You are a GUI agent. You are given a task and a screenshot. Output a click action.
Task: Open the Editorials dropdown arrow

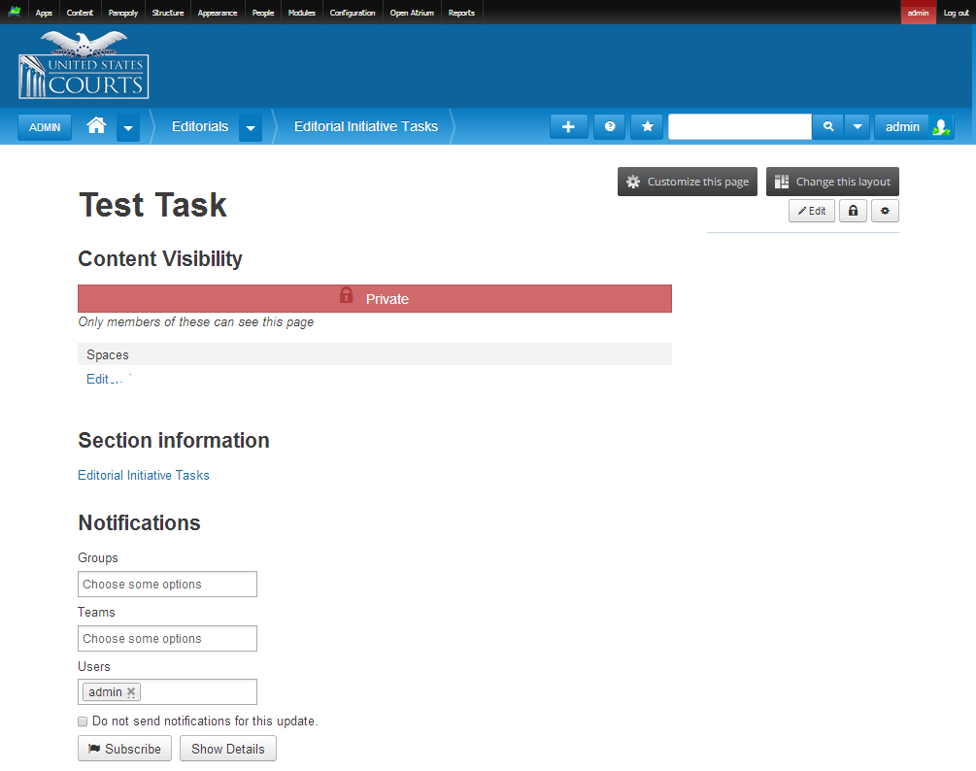pyautogui.click(x=250, y=127)
